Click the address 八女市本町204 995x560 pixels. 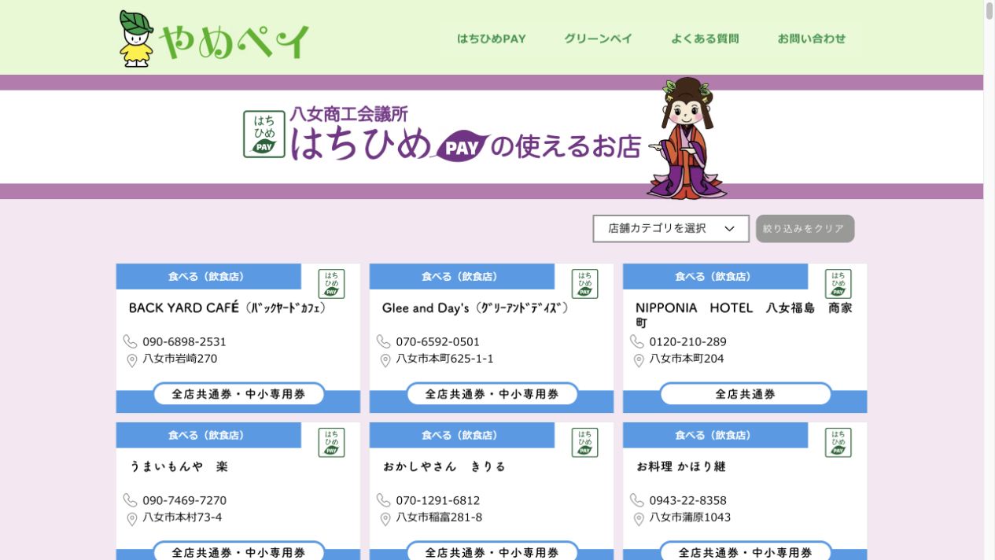tap(687, 359)
